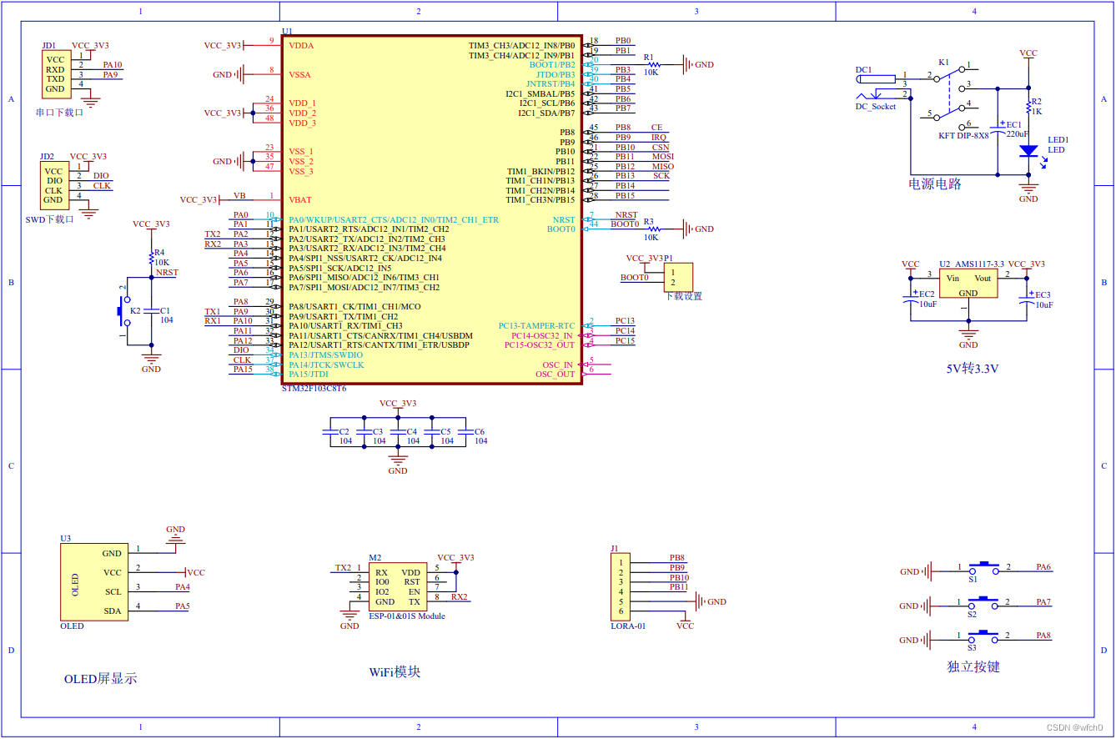This screenshot has height=739, width=1116.
Task: Click the U2 AMS1117-3.3 regulator symbol
Action: [968, 283]
